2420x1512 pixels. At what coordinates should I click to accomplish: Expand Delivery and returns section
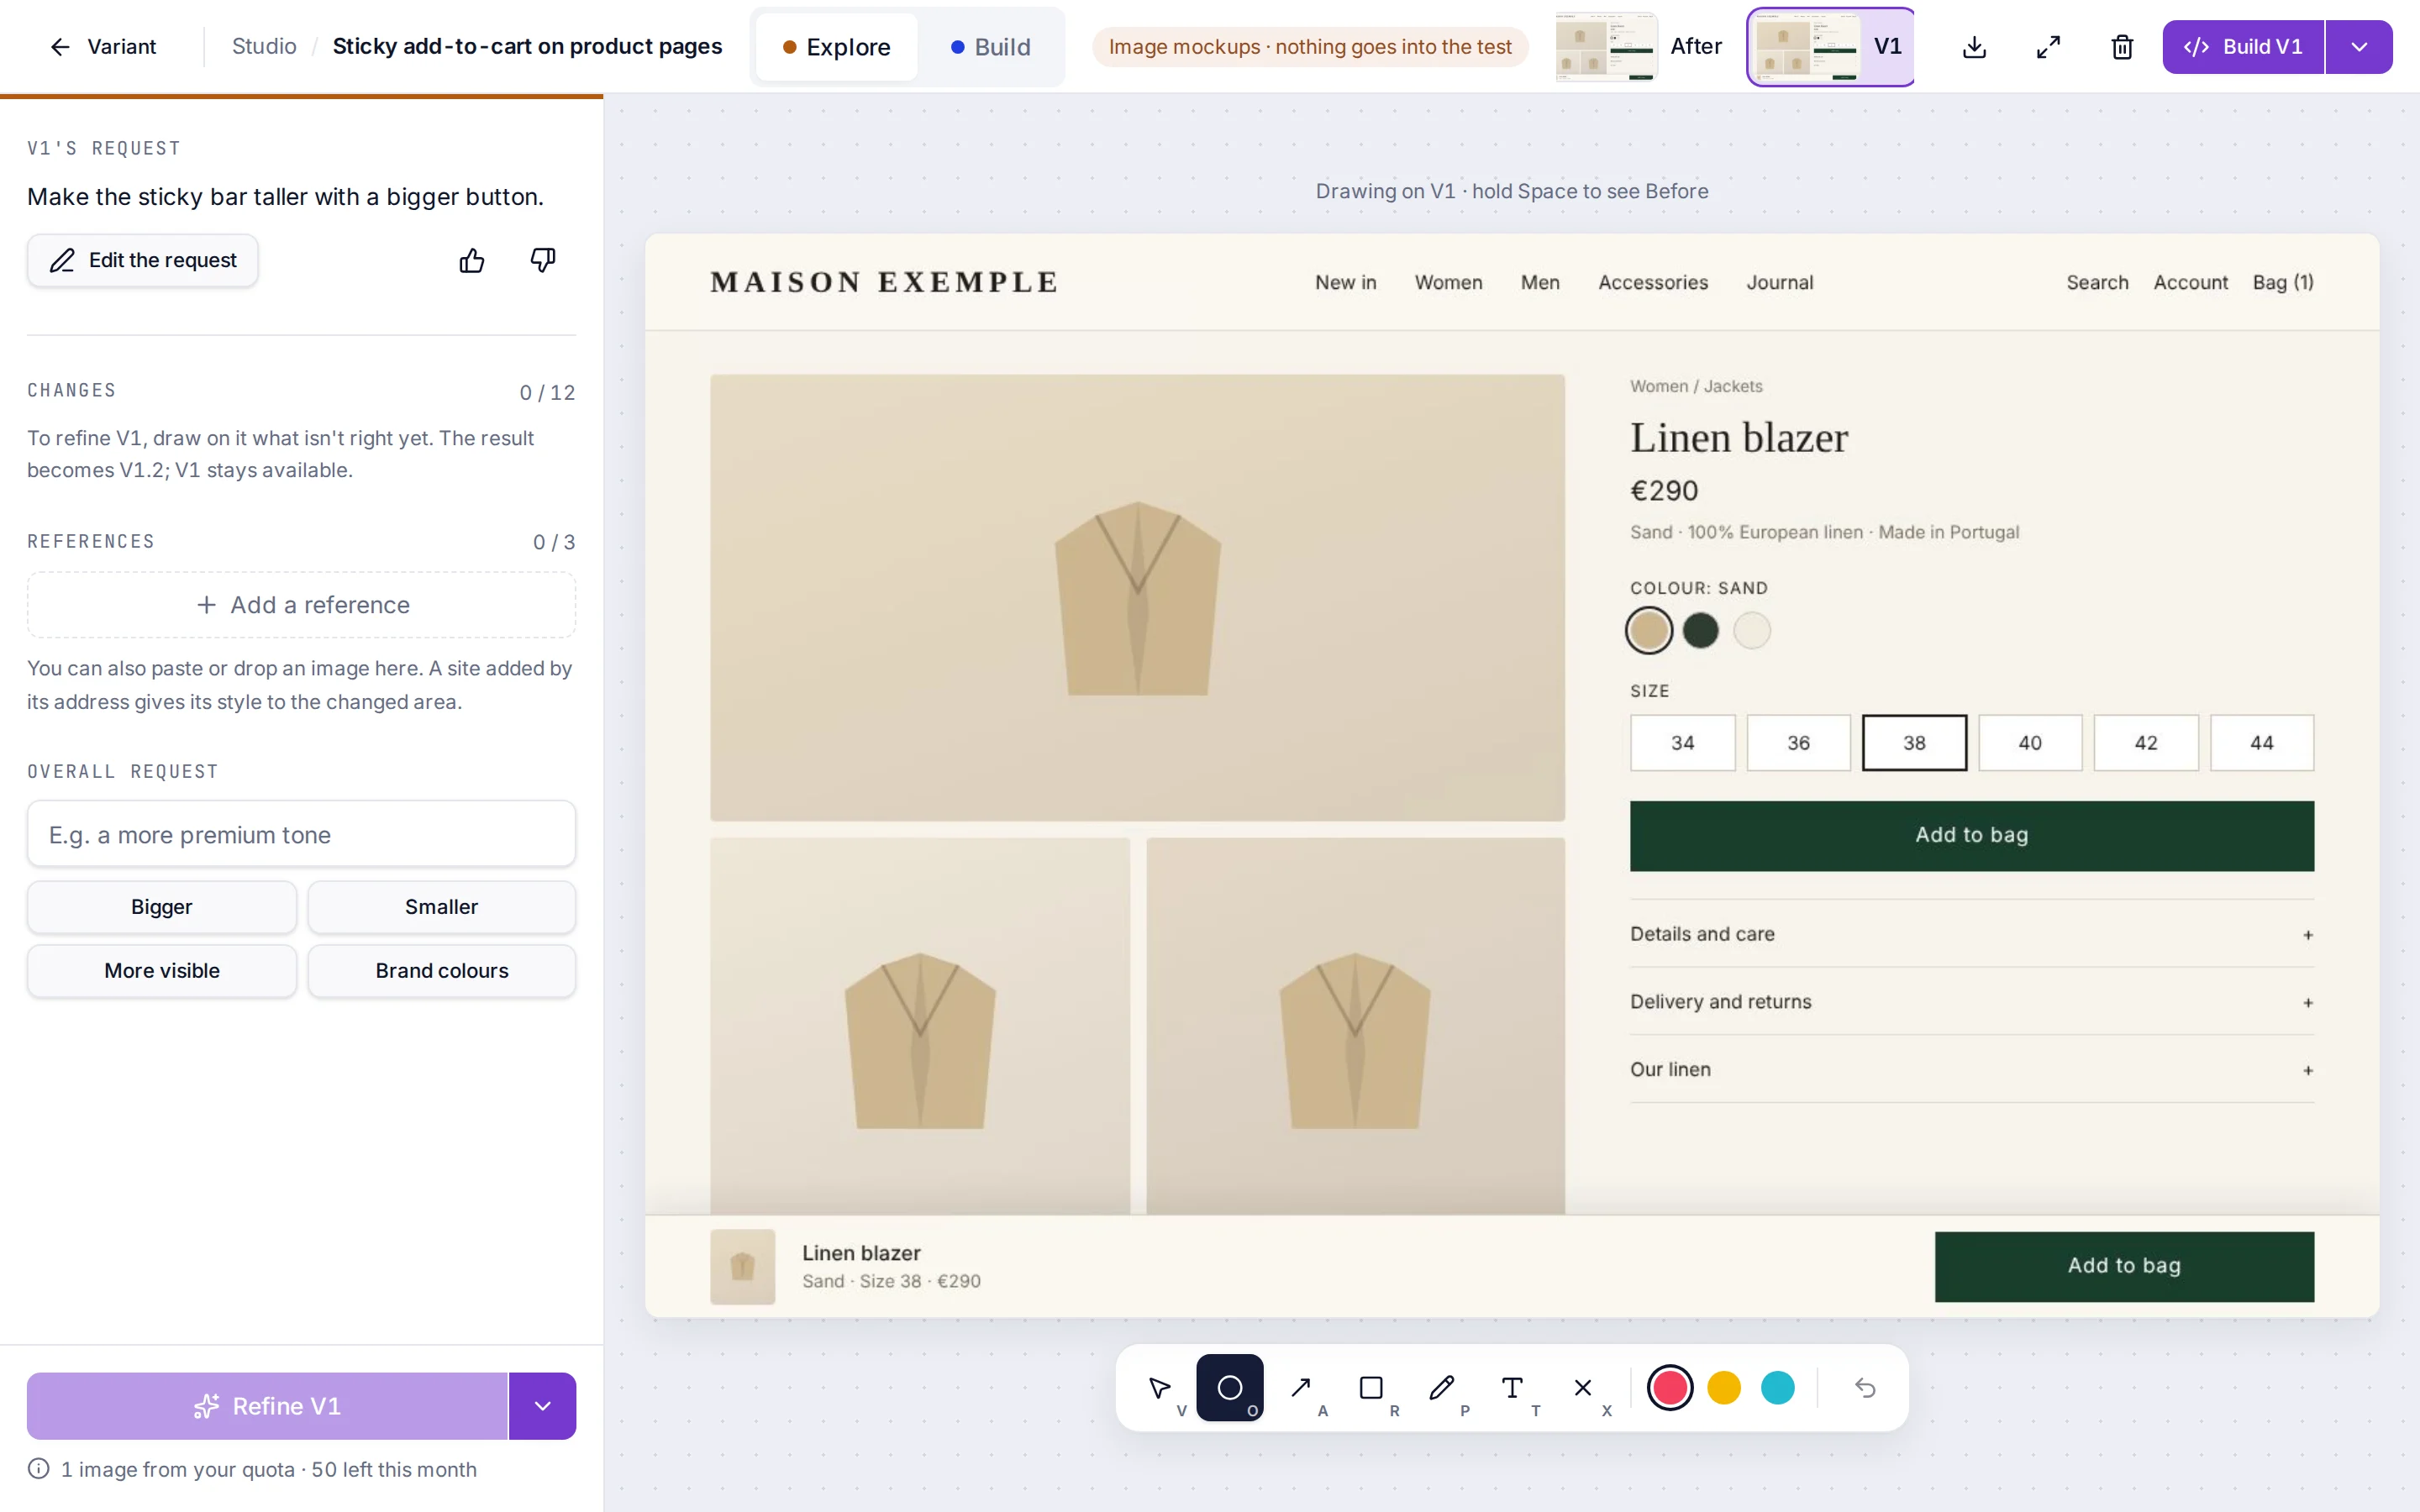point(1972,1002)
